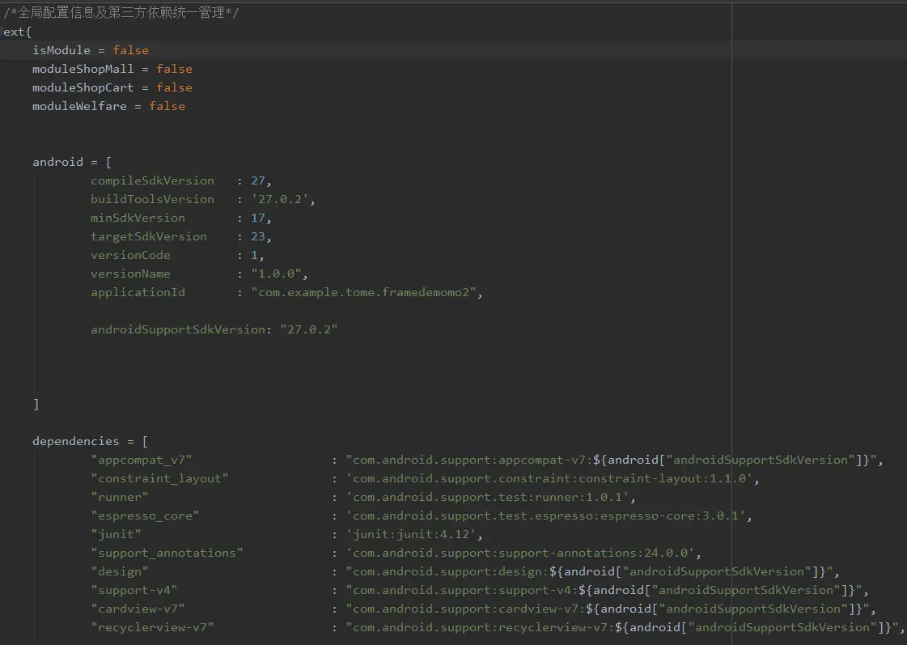Click the "junit" dependency key

[116, 534]
